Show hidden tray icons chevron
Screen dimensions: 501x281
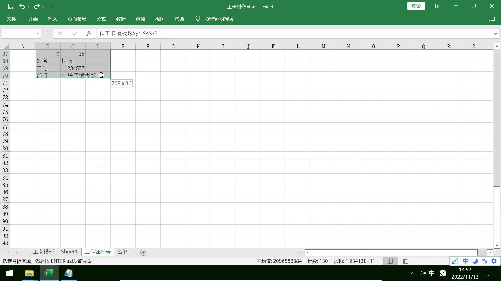point(413,273)
